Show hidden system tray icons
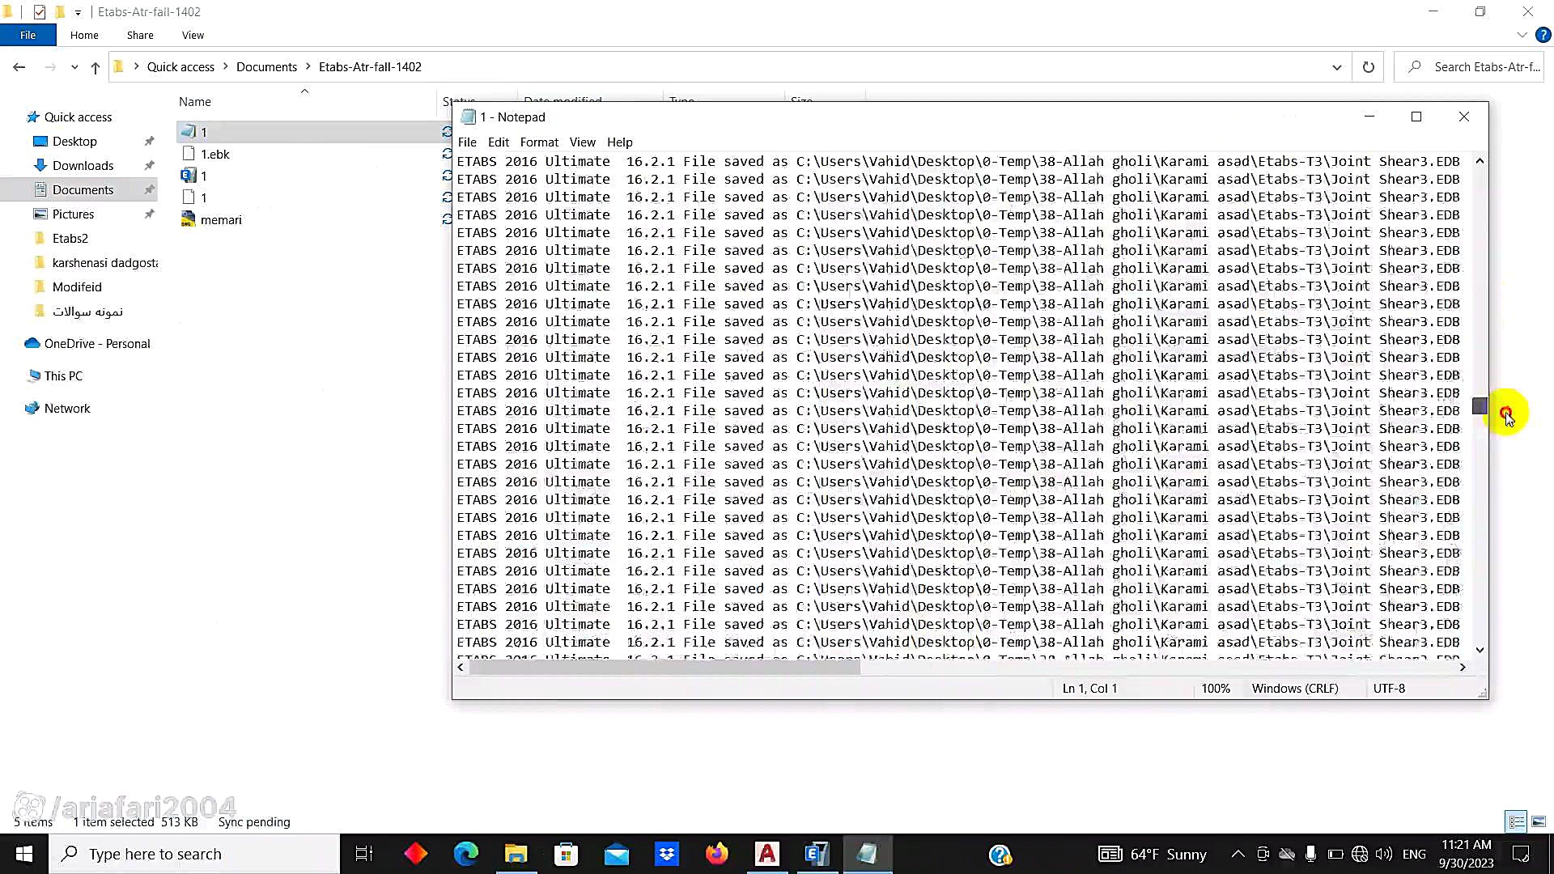This screenshot has height=874, width=1554. click(1238, 854)
